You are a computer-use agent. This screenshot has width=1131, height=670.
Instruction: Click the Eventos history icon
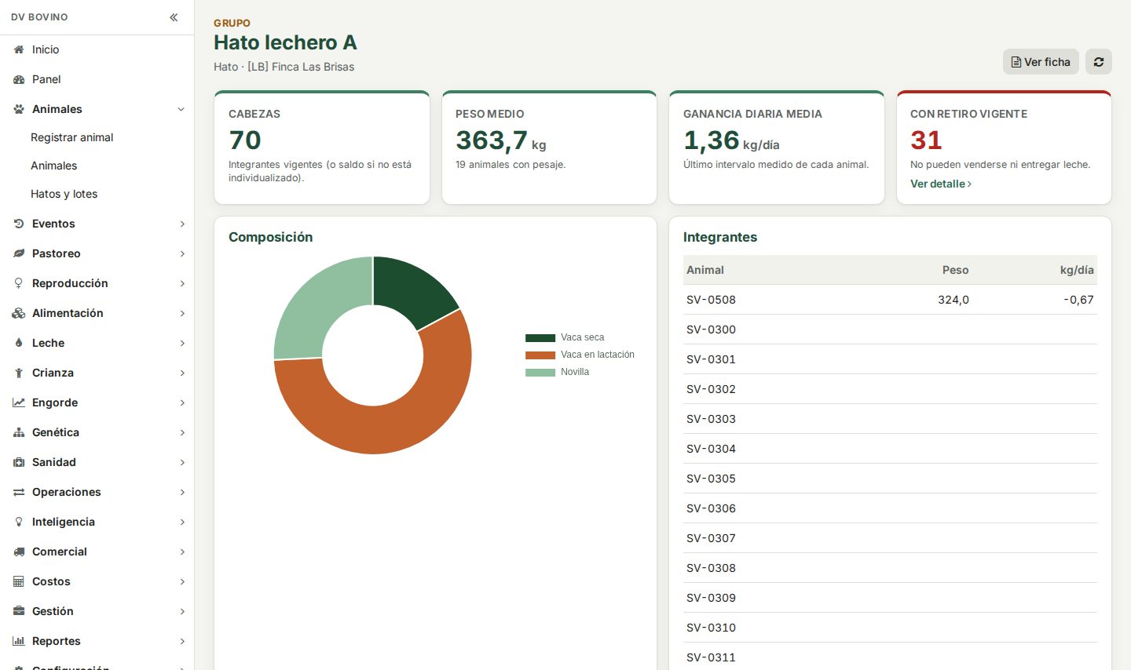click(19, 224)
